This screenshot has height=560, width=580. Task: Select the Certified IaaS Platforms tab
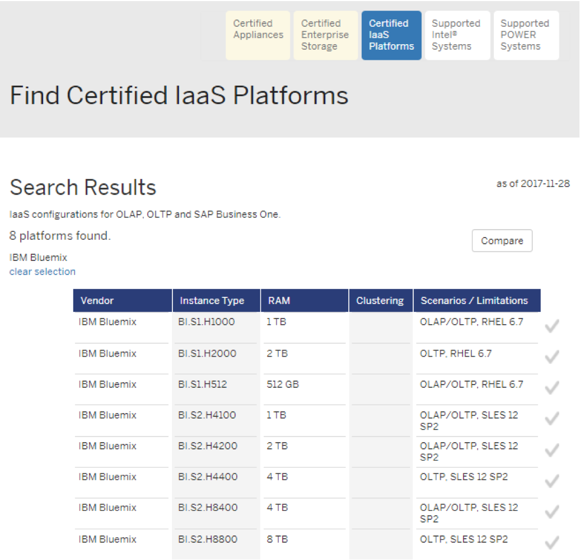[391, 35]
